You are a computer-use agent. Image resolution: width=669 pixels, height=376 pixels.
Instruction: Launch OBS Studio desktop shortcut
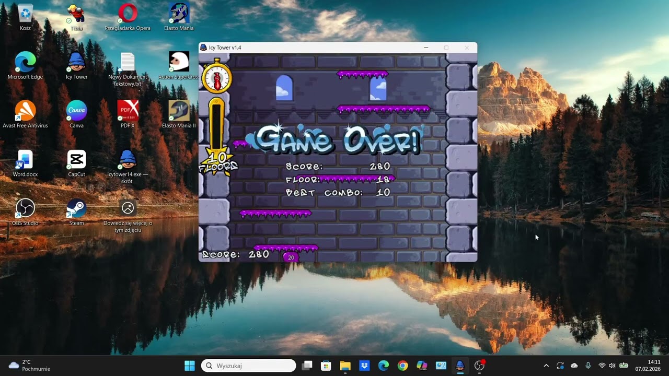pos(25,212)
